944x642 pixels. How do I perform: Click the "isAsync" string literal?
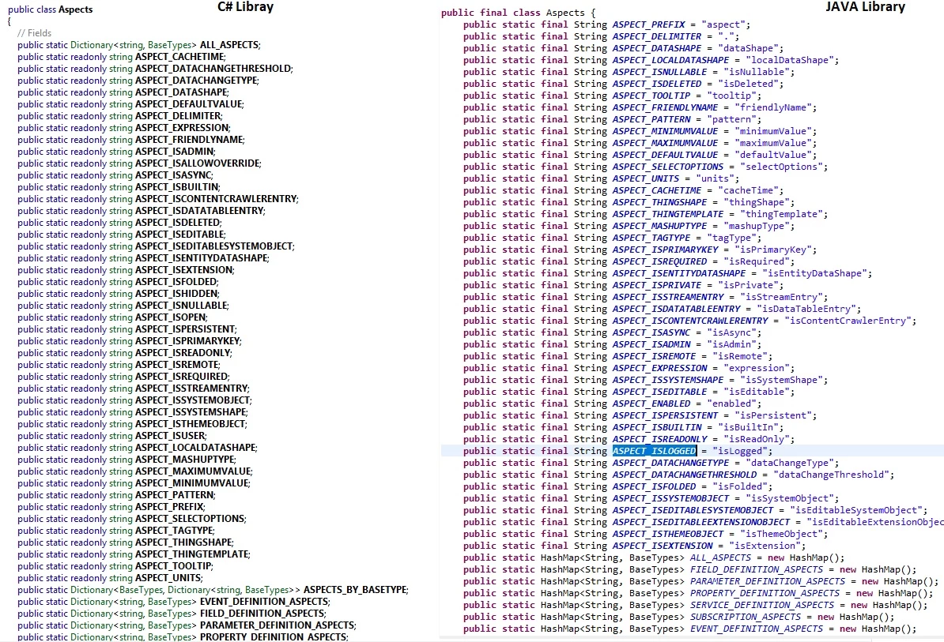[x=731, y=332]
